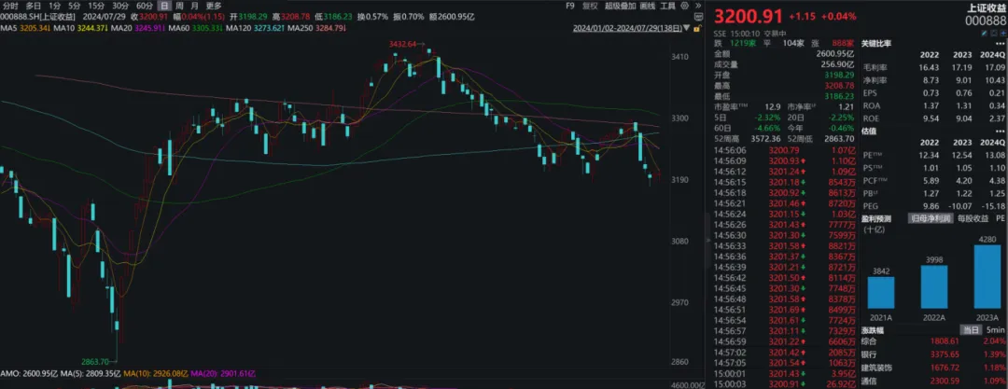The height and width of the screenshot is (389, 1008).
Task: Switch to 分时 intraday view
Action: tap(9, 6)
